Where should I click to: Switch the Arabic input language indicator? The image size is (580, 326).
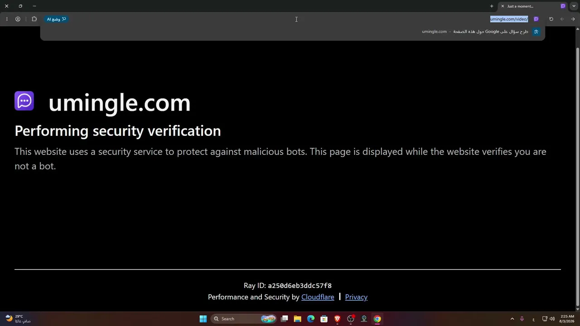(534, 319)
